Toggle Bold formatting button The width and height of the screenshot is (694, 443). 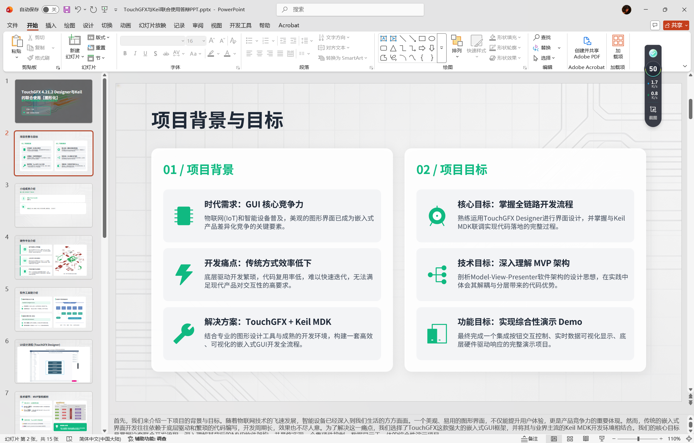[125, 54]
